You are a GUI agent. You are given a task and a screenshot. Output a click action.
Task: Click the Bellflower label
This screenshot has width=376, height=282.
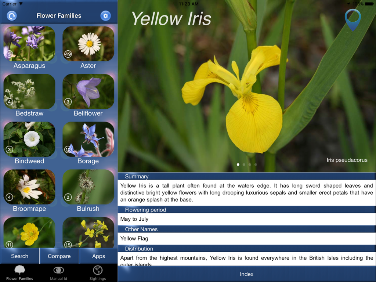click(x=88, y=113)
